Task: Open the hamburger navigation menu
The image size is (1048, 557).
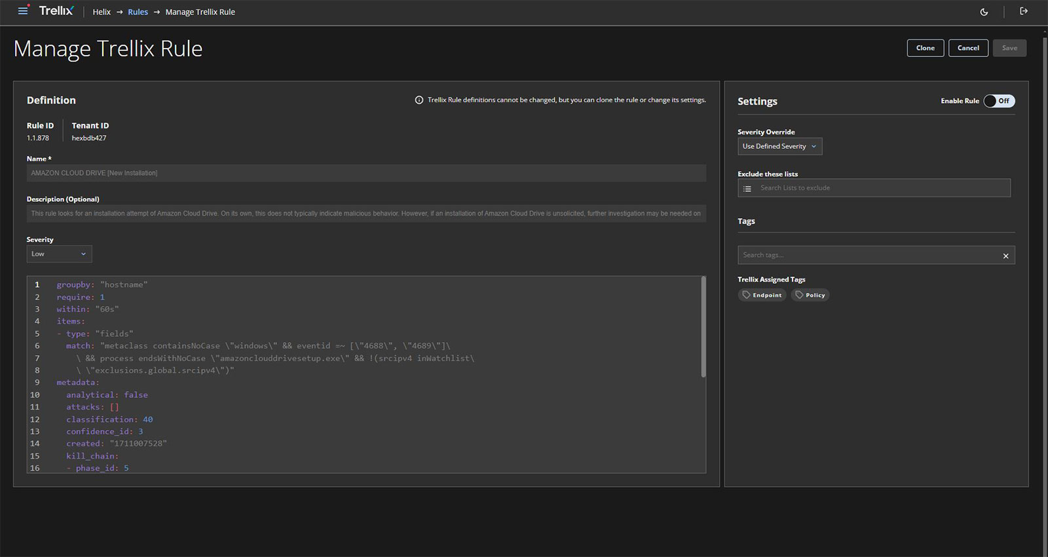Action: coord(23,11)
